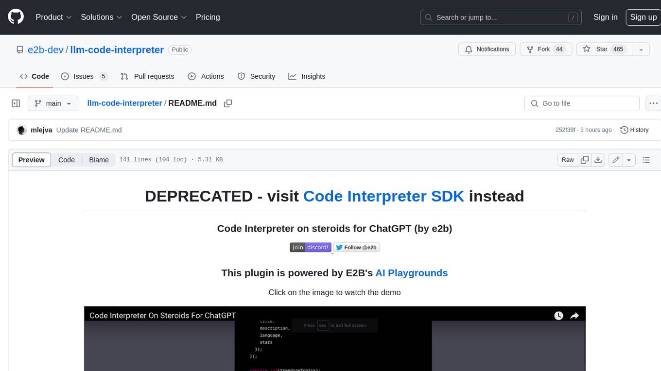The image size is (661, 371).
Task: Open the AI Playgrounds link
Action: (412, 273)
